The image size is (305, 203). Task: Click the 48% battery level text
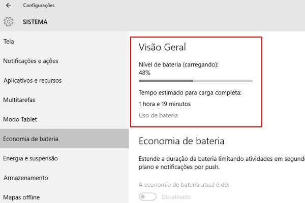click(x=144, y=73)
